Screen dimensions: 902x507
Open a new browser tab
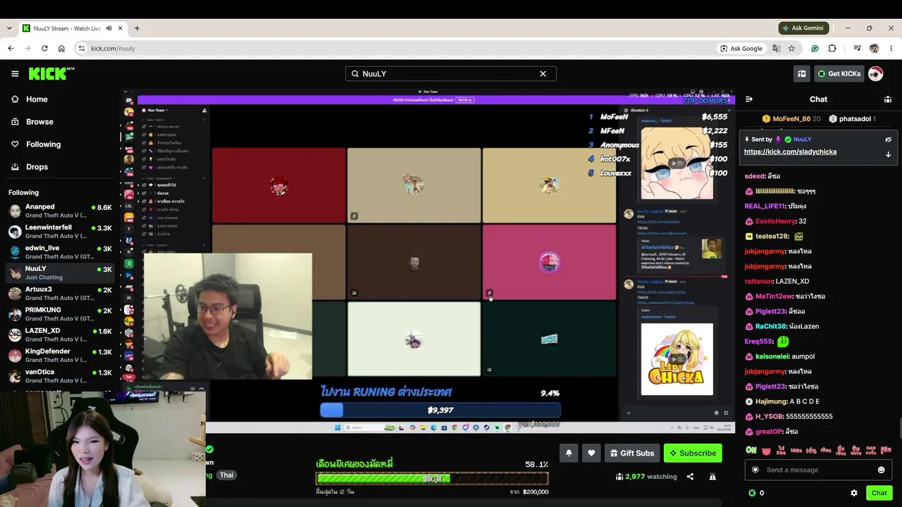click(x=137, y=28)
